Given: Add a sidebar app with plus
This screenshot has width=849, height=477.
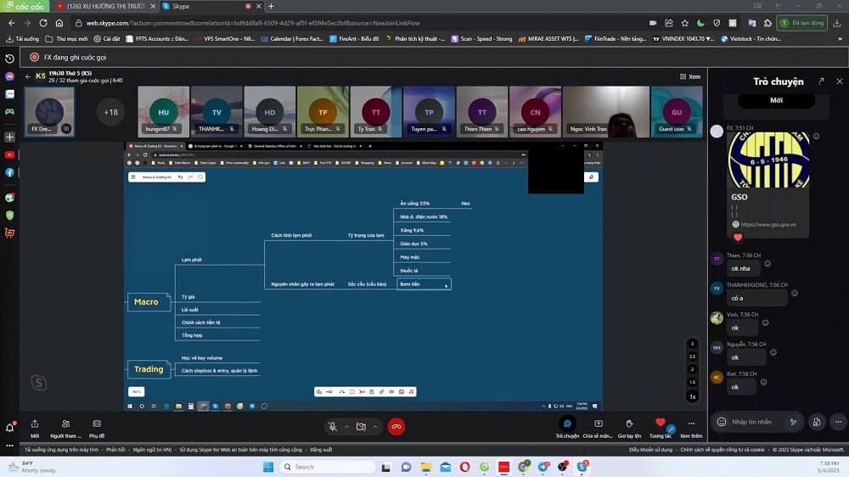Looking at the screenshot, I should tap(9, 137).
